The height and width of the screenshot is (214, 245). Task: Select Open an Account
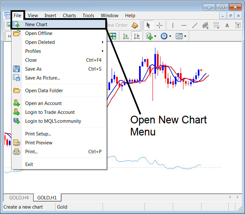pyautogui.click(x=59, y=103)
